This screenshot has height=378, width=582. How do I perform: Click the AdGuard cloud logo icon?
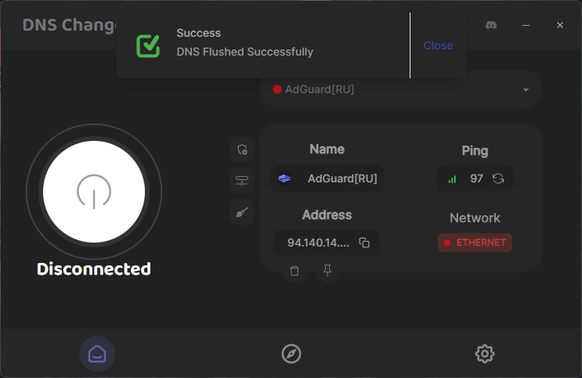(284, 178)
